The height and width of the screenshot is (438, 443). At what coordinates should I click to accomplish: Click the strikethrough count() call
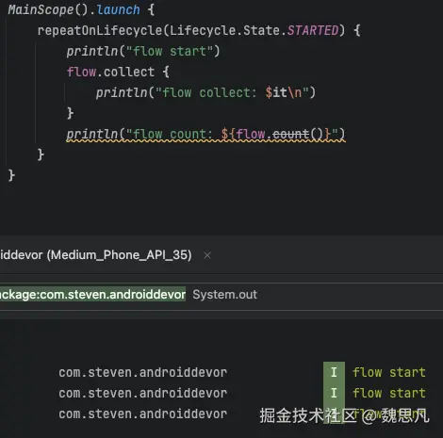click(297, 135)
